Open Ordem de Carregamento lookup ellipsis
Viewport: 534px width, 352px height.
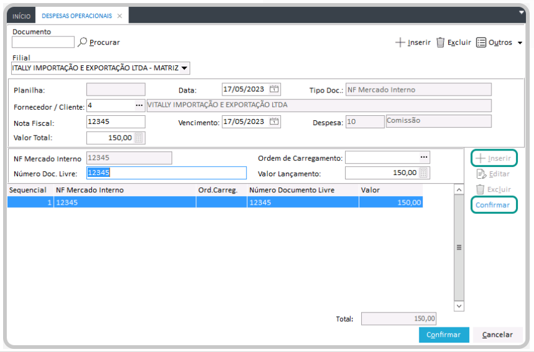424,157
